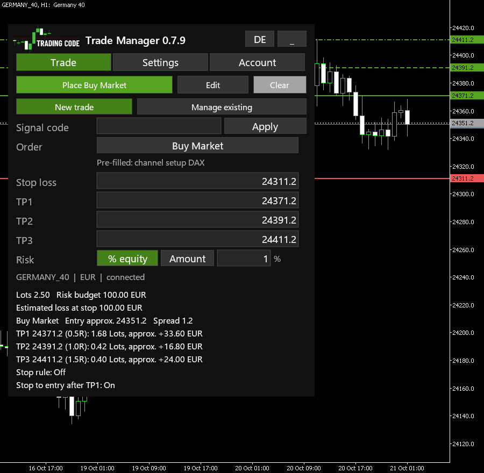Image resolution: width=484 pixels, height=473 pixels.
Task: Click the 'Trade Manager 0.7.9' title
Action: tap(136, 40)
